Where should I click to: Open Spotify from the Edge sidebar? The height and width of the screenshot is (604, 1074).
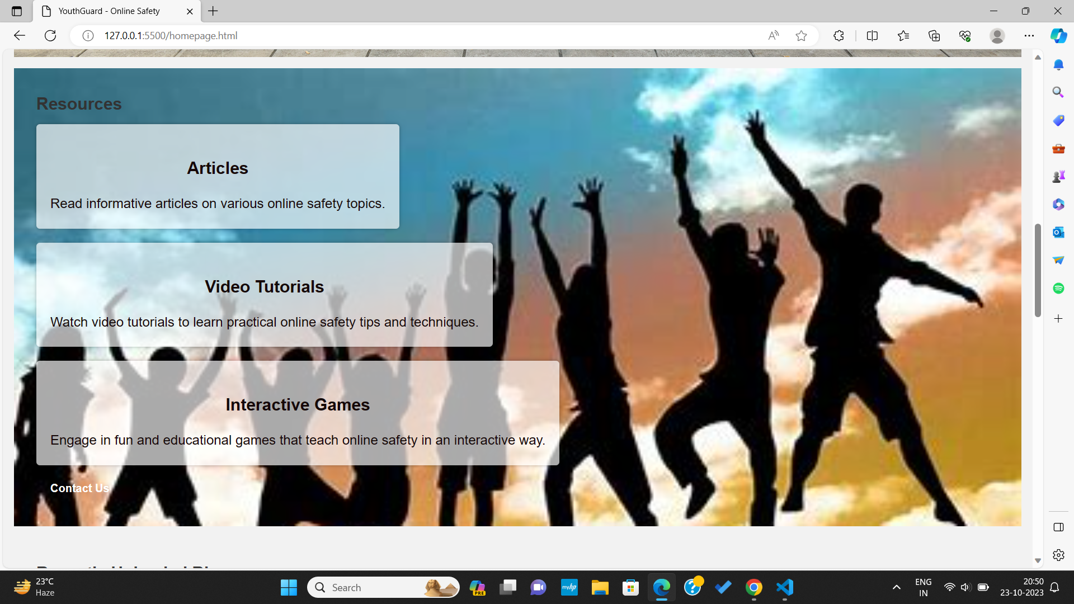pyautogui.click(x=1058, y=288)
